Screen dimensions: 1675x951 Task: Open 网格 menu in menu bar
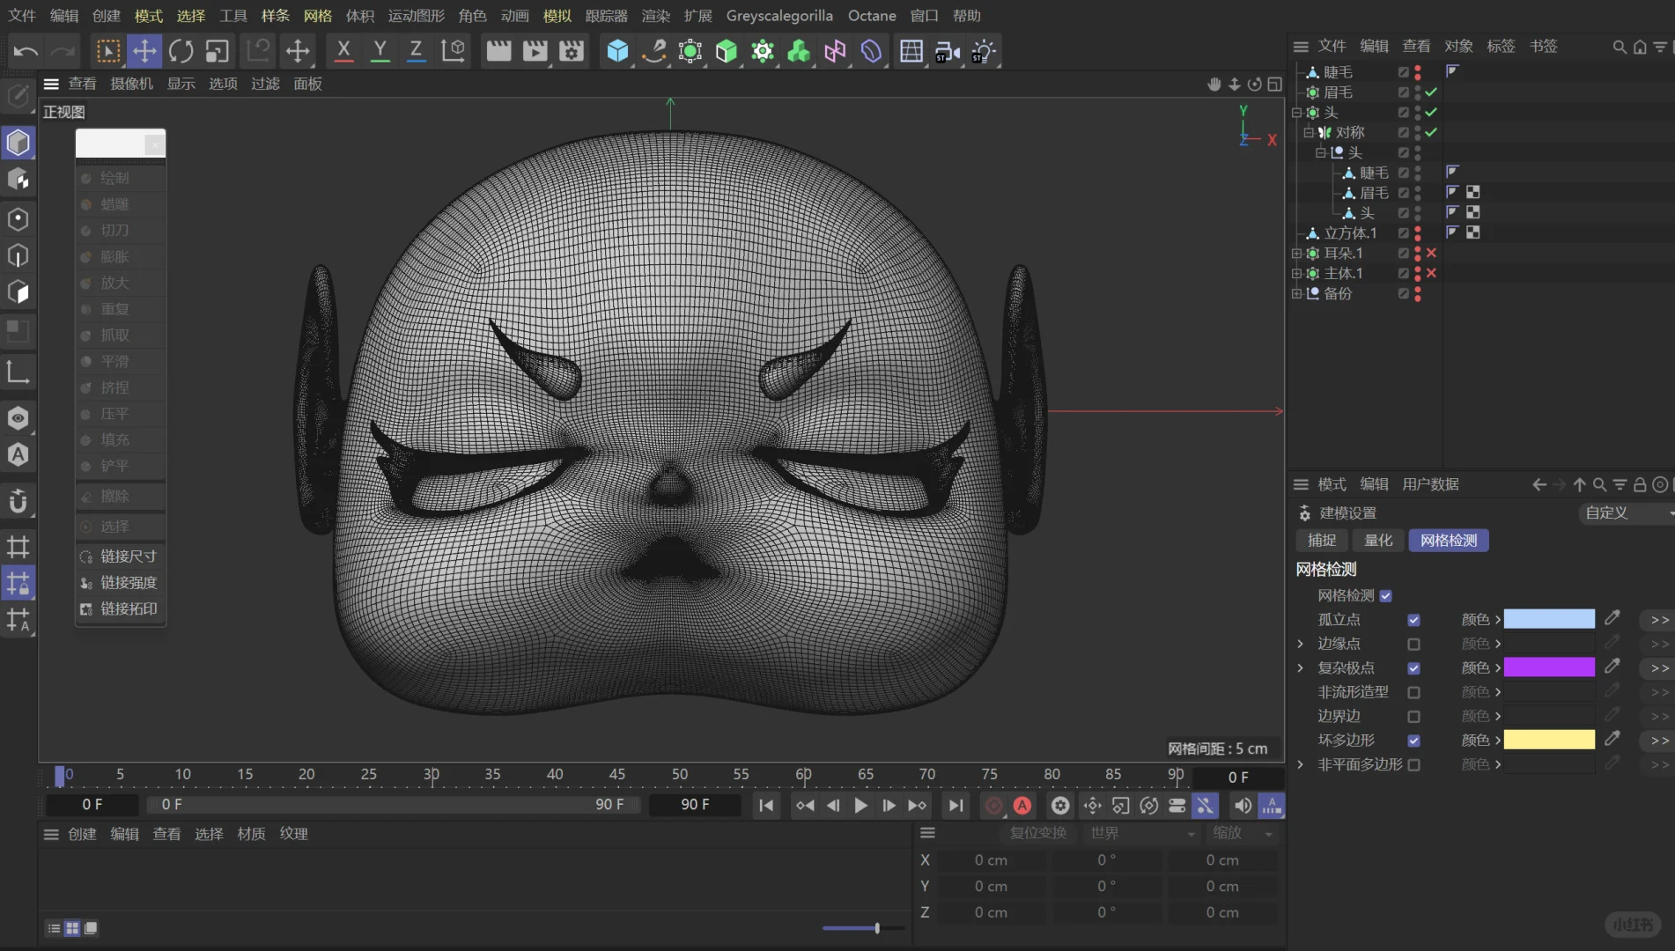[x=317, y=16]
